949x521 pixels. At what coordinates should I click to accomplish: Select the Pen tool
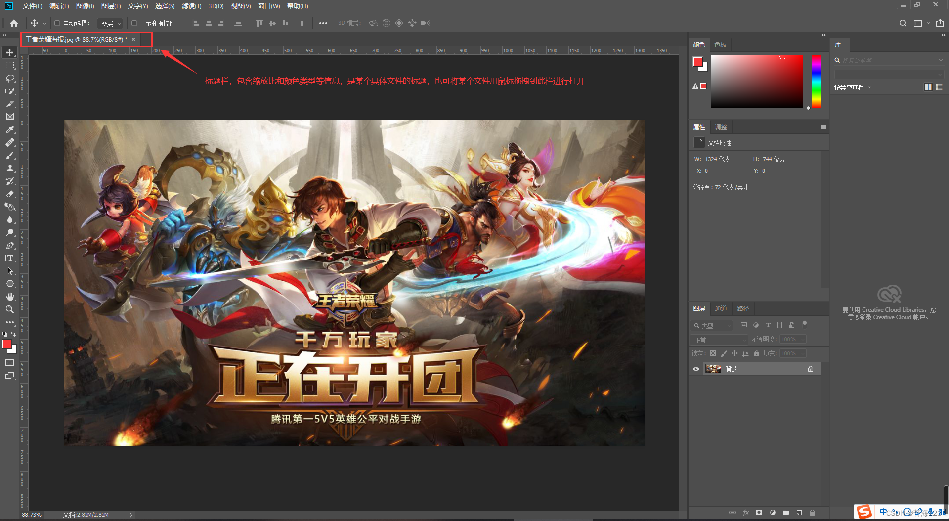click(10, 245)
